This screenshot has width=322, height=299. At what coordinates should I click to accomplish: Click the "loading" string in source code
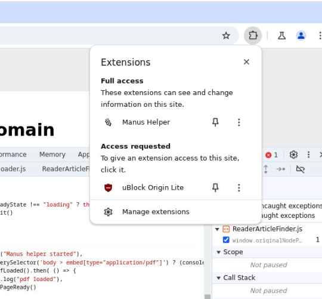58,205
